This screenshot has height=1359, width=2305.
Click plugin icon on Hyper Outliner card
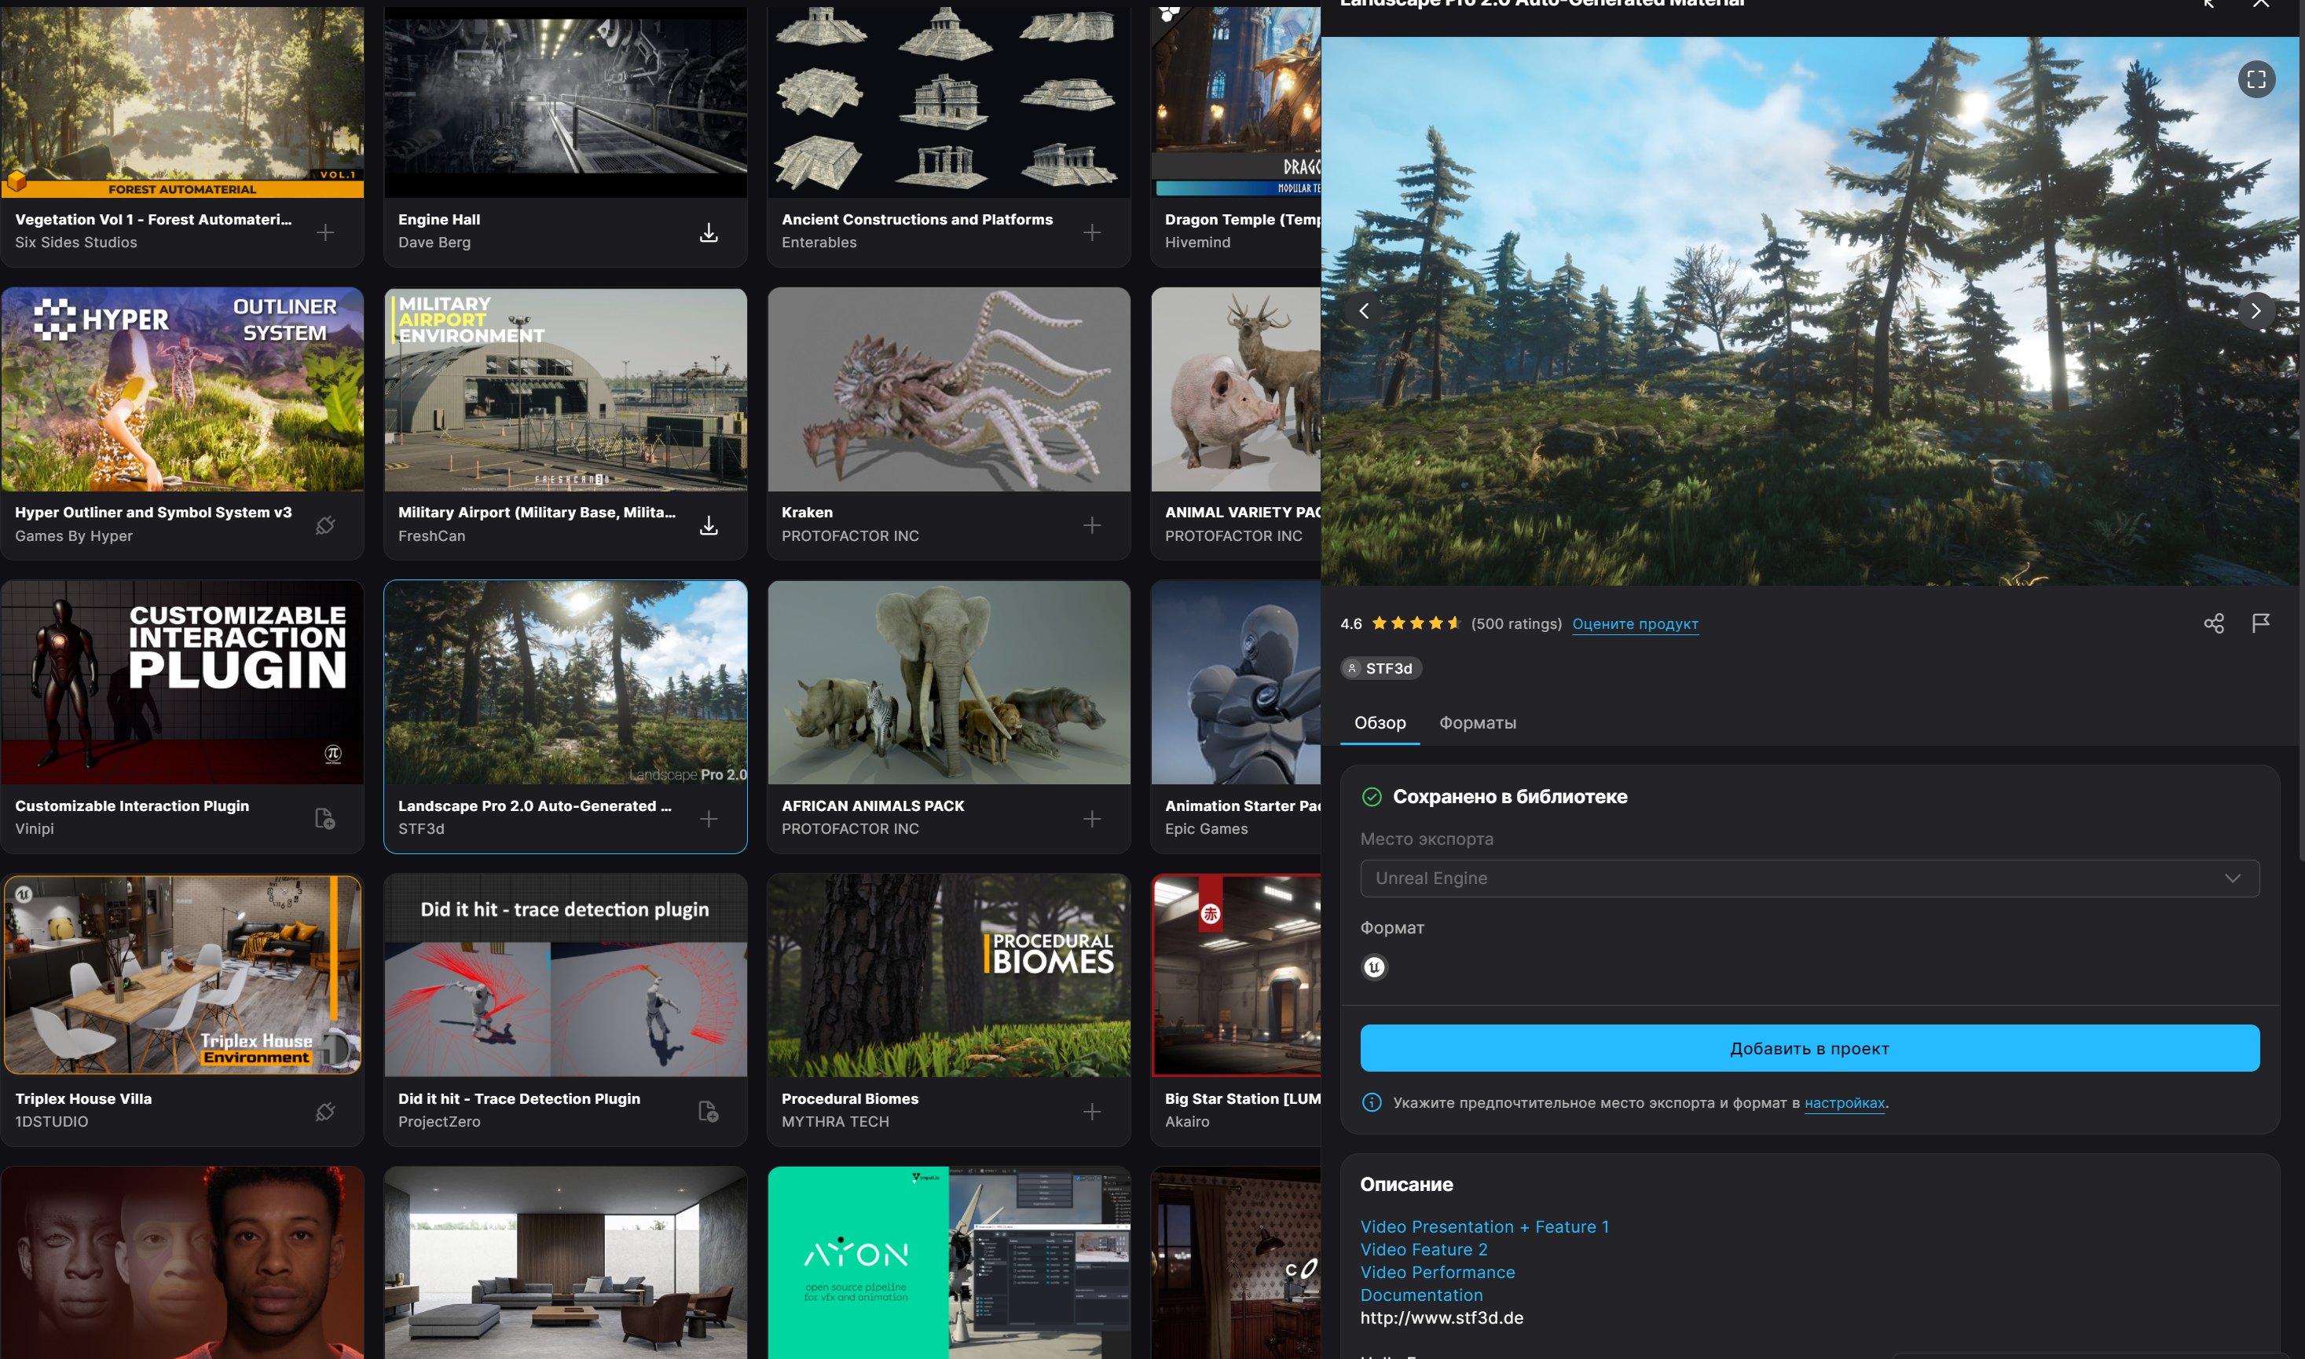tap(325, 526)
